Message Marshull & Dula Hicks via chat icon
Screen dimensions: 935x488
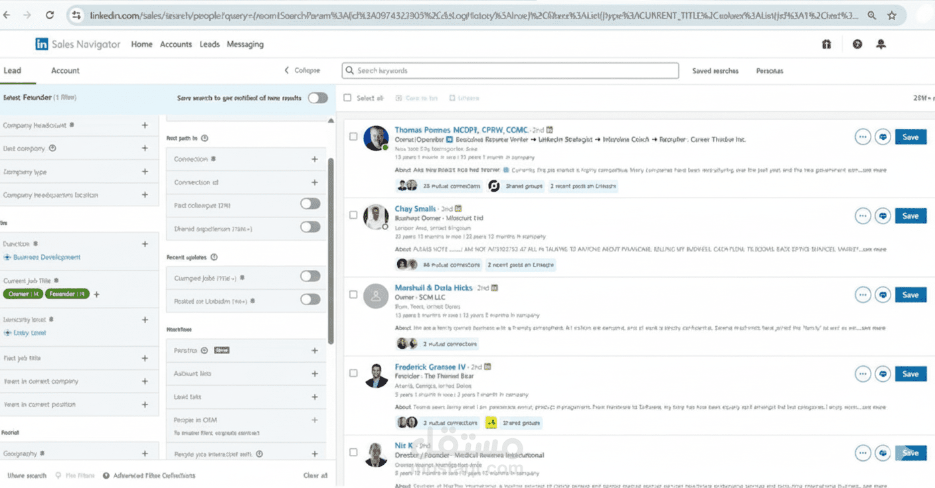pos(883,295)
